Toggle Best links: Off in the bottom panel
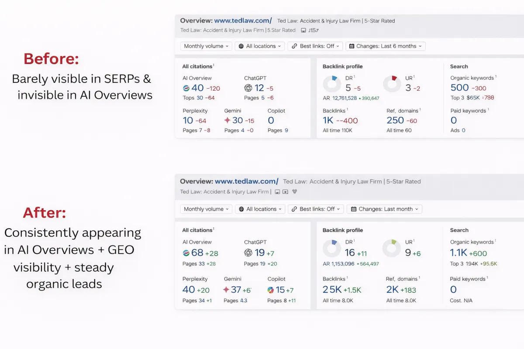This screenshot has width=524, height=349. [x=315, y=209]
